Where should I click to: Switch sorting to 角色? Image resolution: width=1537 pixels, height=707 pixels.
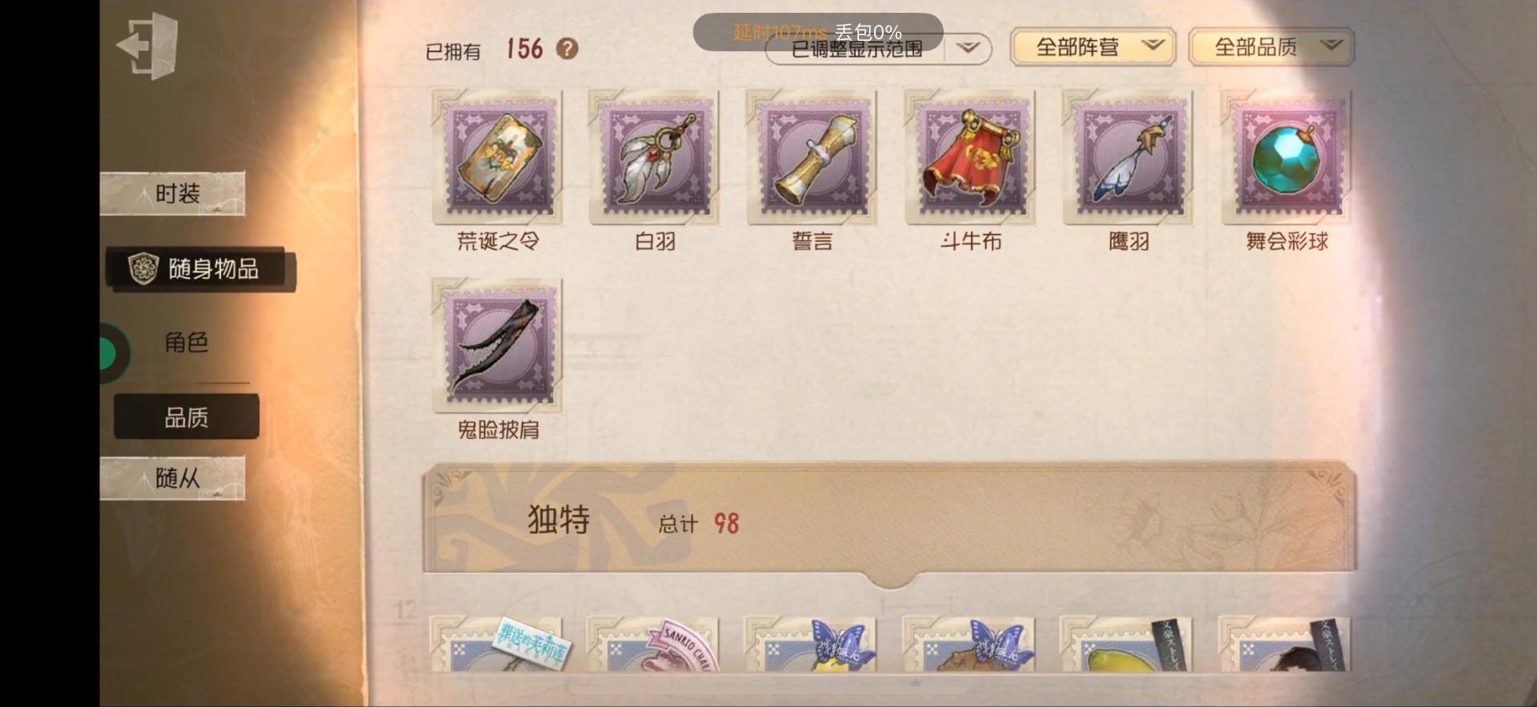pos(187,343)
